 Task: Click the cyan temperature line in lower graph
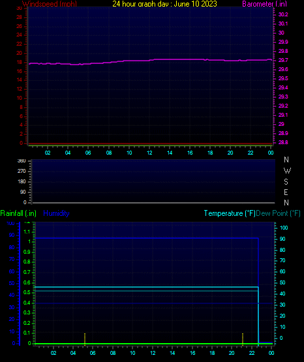[146, 287]
